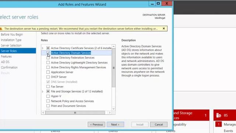This screenshot has width=236, height=133.
Task: Enable the Application Server role checkbox
Action: click(x=48, y=72)
